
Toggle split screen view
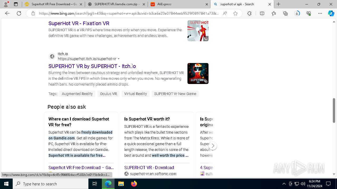click(262, 13)
